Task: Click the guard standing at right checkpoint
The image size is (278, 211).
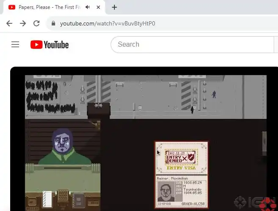Action: coord(214,94)
